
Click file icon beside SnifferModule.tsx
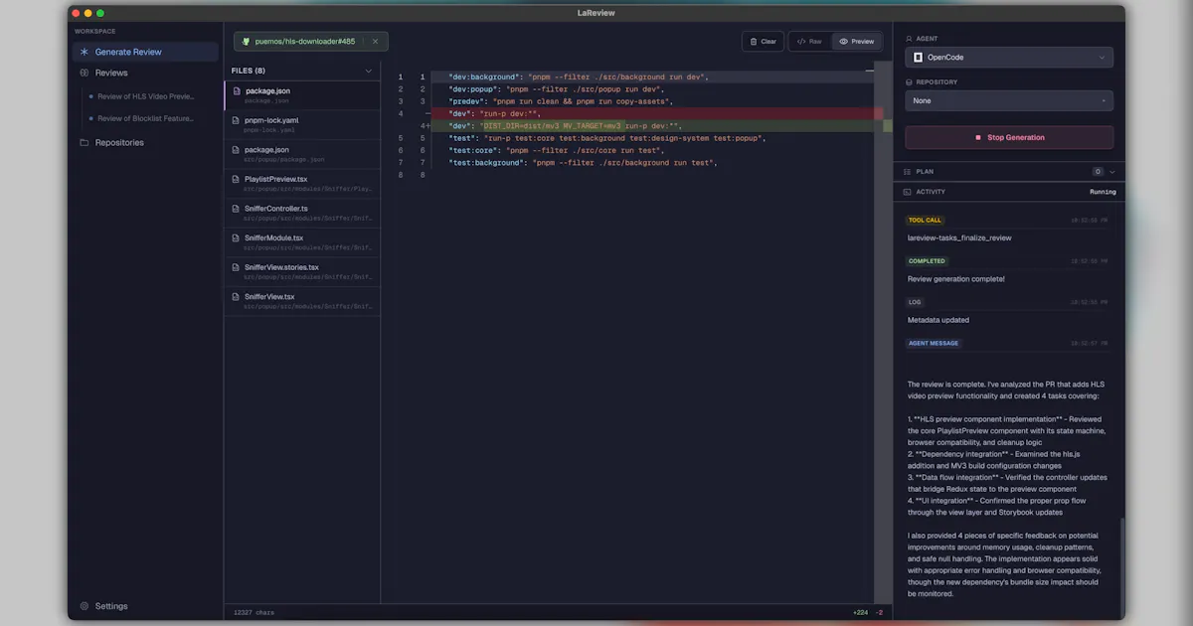pyautogui.click(x=237, y=238)
